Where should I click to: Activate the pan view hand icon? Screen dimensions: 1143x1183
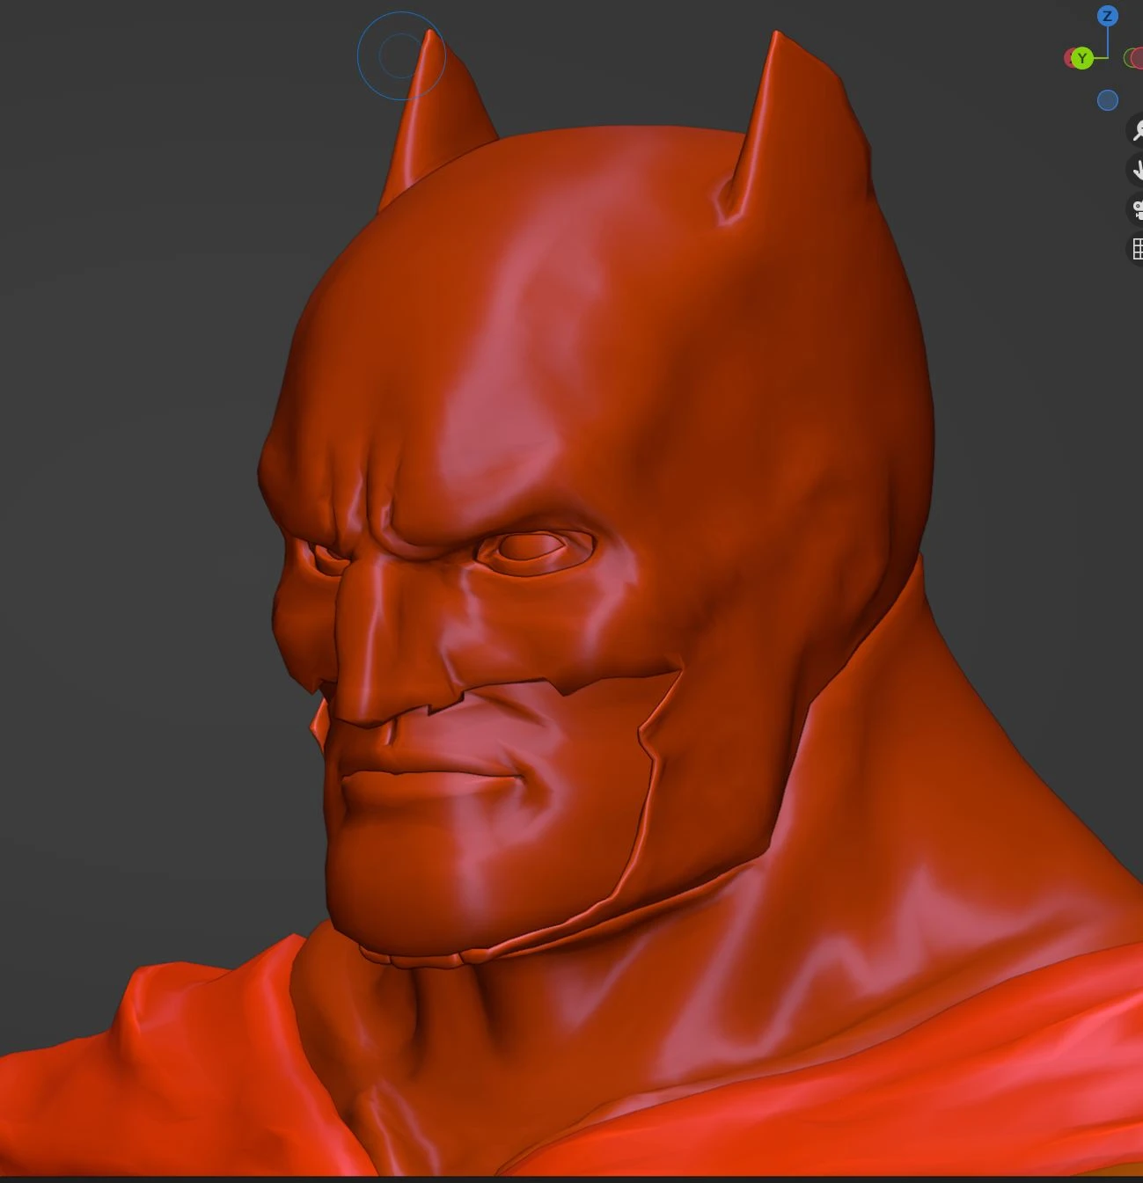pos(1138,166)
